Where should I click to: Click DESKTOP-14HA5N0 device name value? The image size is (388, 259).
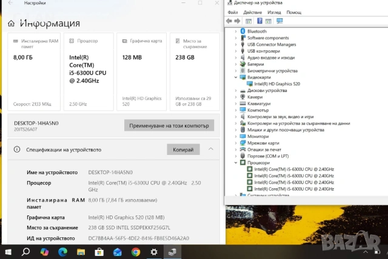coord(110,172)
